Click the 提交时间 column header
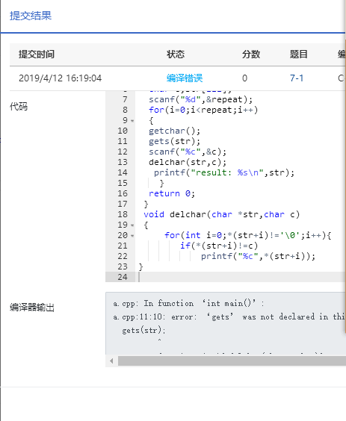 [37, 54]
